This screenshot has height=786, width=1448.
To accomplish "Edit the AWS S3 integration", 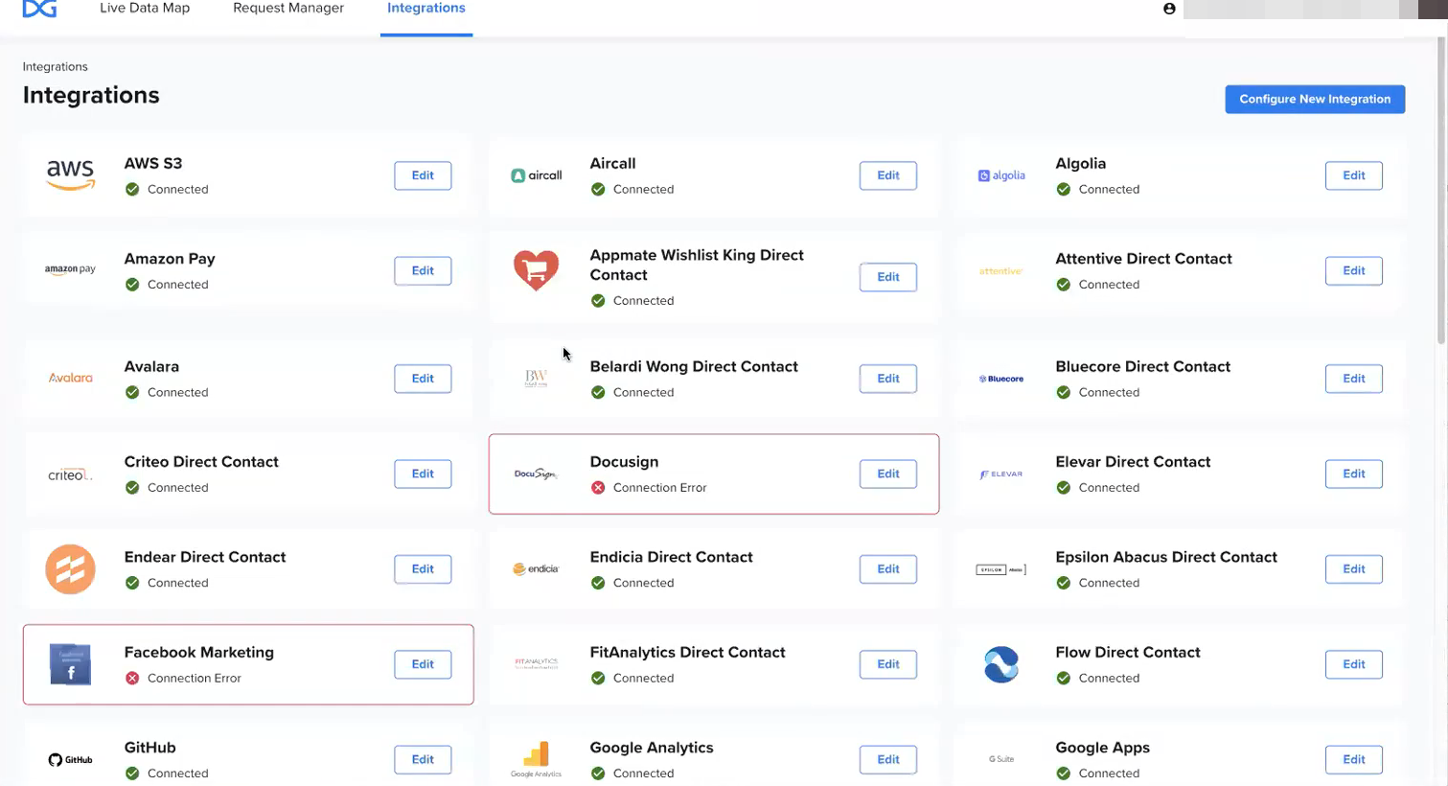I will (423, 175).
